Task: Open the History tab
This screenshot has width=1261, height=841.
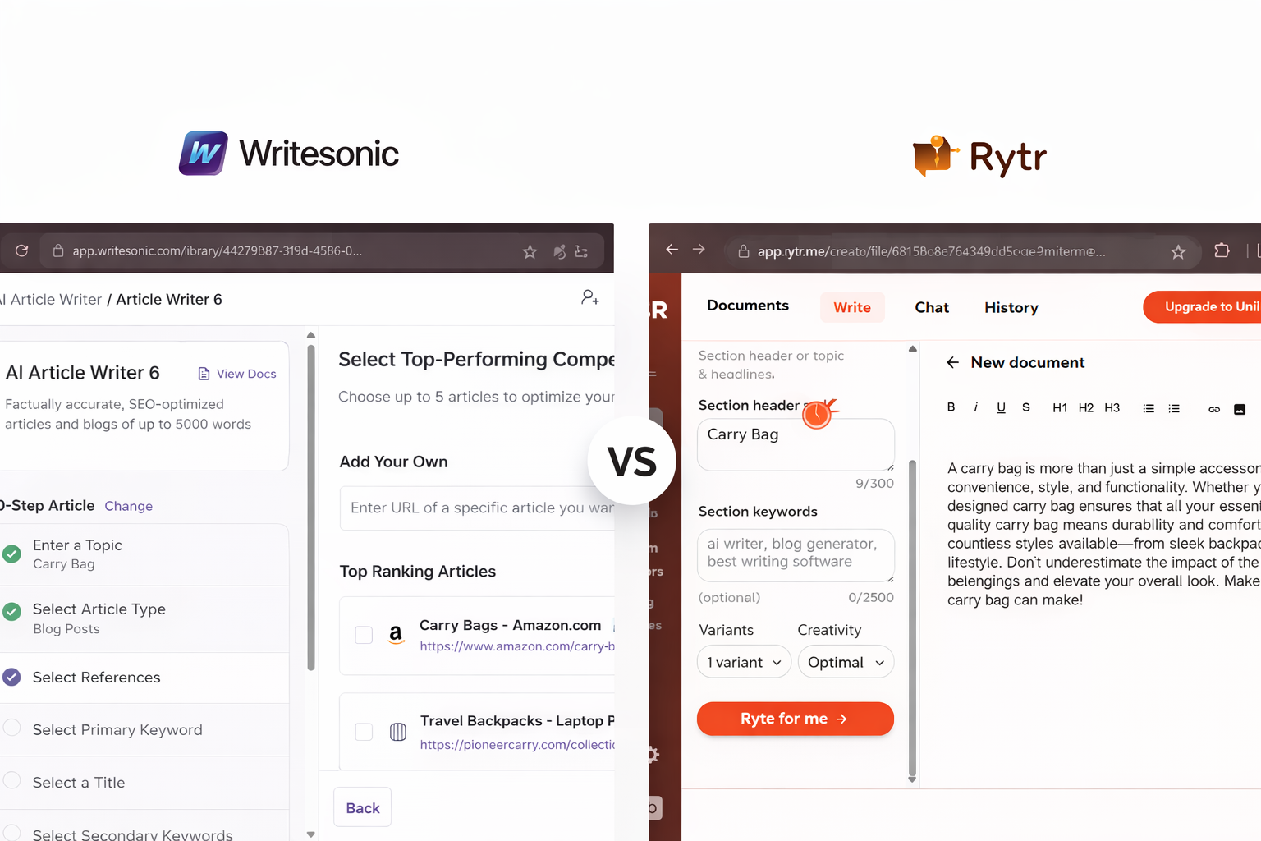Action: pos(1011,307)
